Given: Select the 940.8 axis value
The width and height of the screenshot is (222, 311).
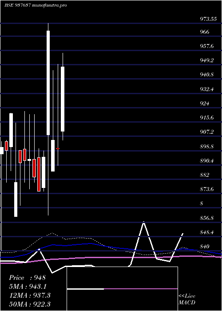Looking at the screenshot, I should coord(207,75).
